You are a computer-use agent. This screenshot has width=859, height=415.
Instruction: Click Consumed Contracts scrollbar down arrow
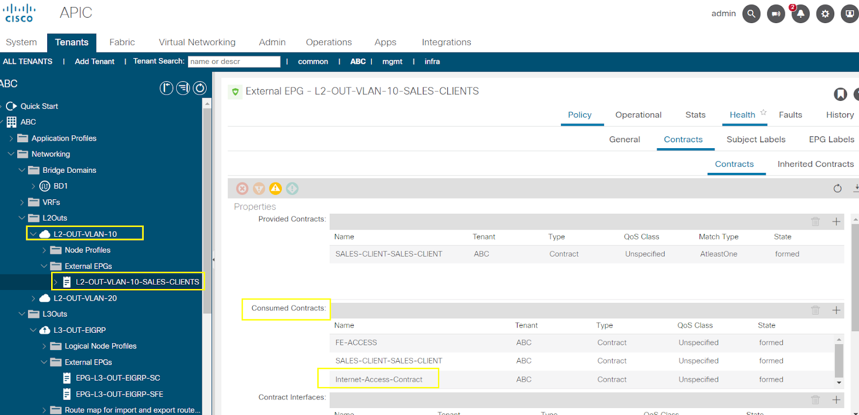[839, 383]
